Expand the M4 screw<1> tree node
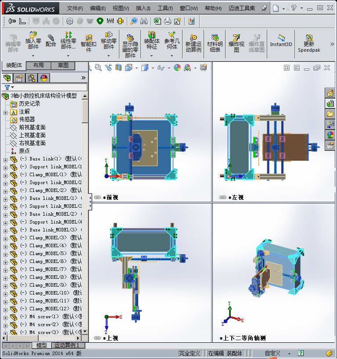337x359 pixels. click(x=6, y=318)
